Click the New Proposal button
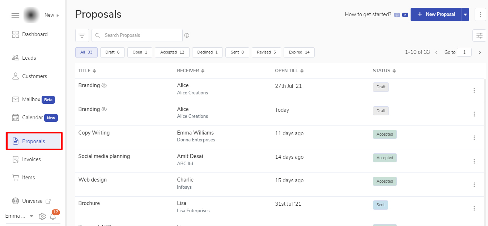The height and width of the screenshot is (226, 488). tap(436, 14)
